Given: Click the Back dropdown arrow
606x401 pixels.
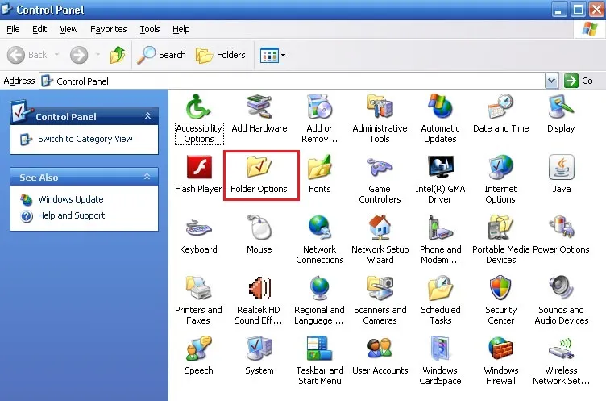Looking at the screenshot, I should tap(56, 55).
